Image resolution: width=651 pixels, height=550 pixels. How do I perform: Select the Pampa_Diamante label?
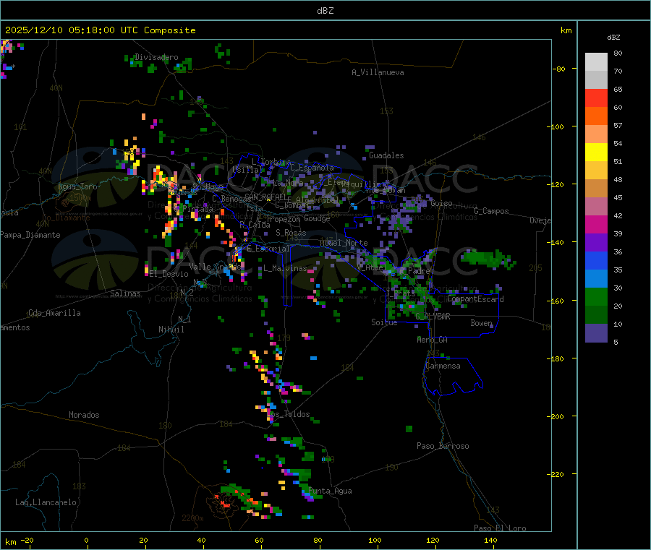30,235
